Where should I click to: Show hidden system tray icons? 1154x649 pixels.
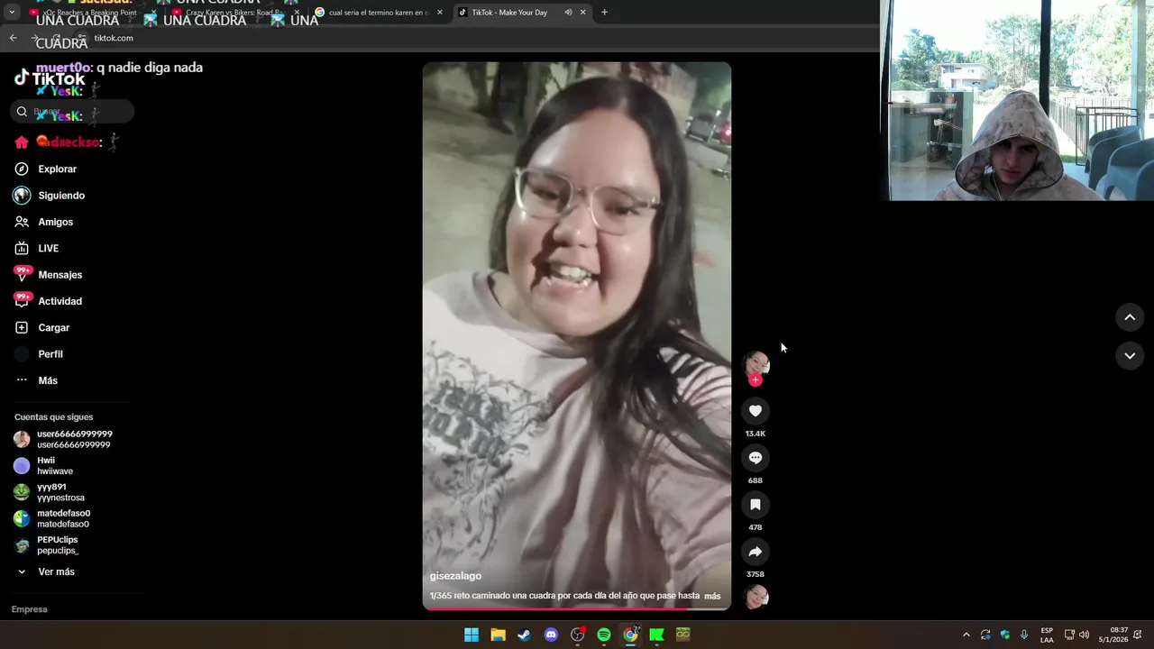(966, 635)
